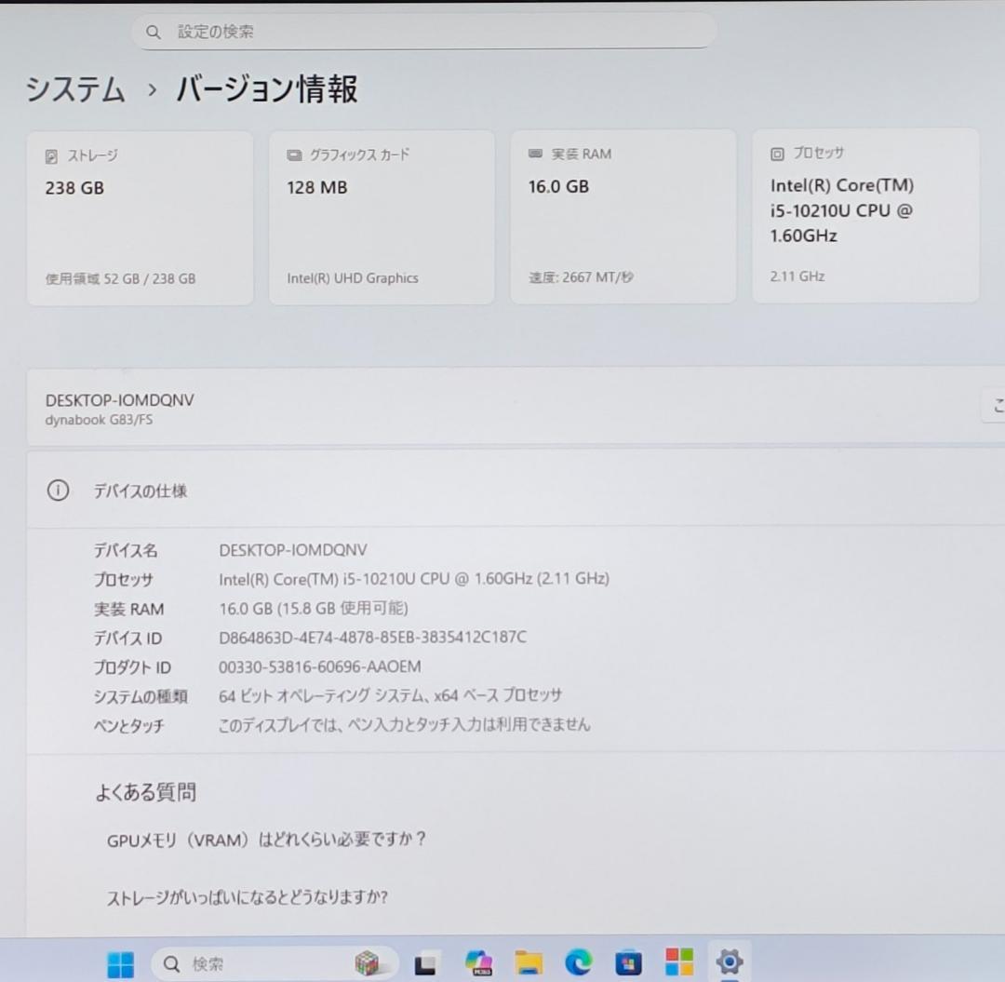Image resolution: width=1005 pixels, height=982 pixels.
Task: Open Microsoft Store from the taskbar
Action: [629, 963]
